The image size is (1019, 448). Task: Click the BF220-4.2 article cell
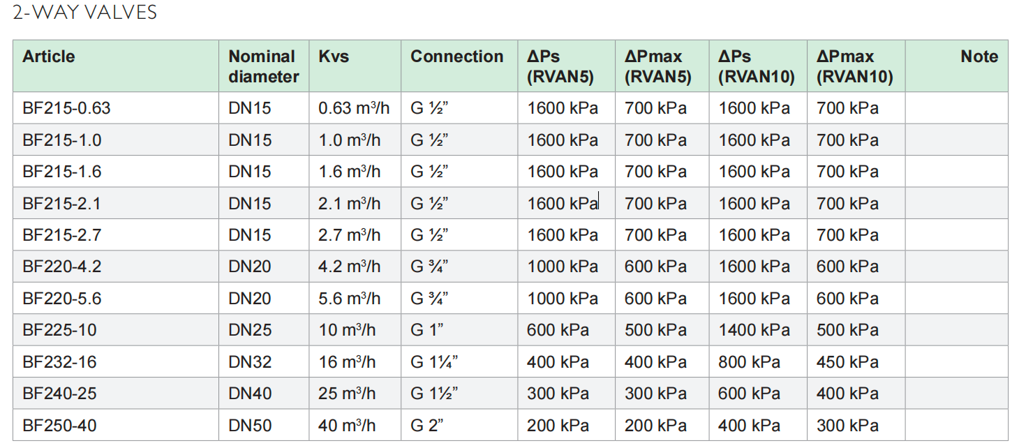pyautogui.click(x=62, y=267)
